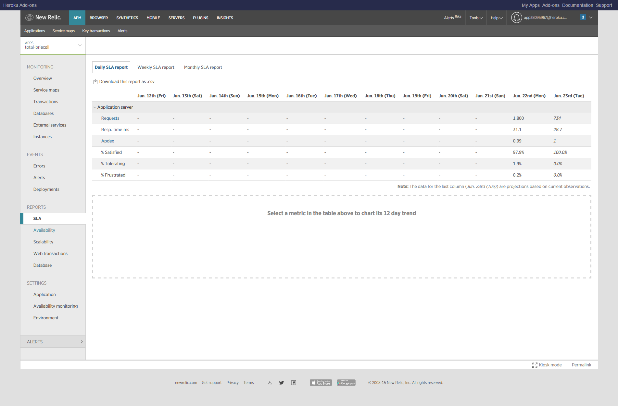Open Key transactions in sub navigation

96,31
